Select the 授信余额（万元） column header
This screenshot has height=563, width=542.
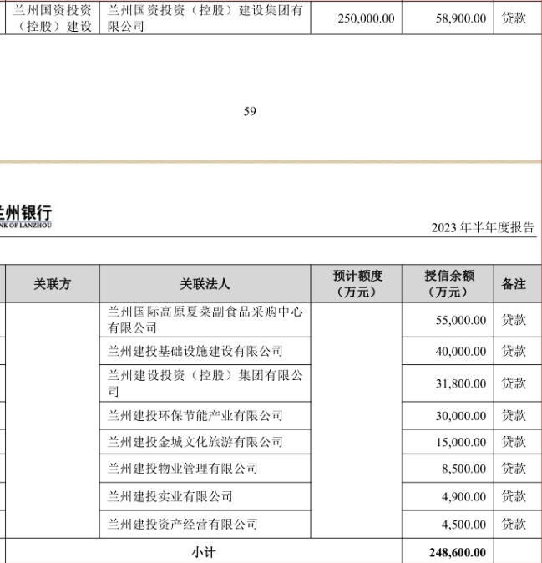pyautogui.click(x=448, y=284)
